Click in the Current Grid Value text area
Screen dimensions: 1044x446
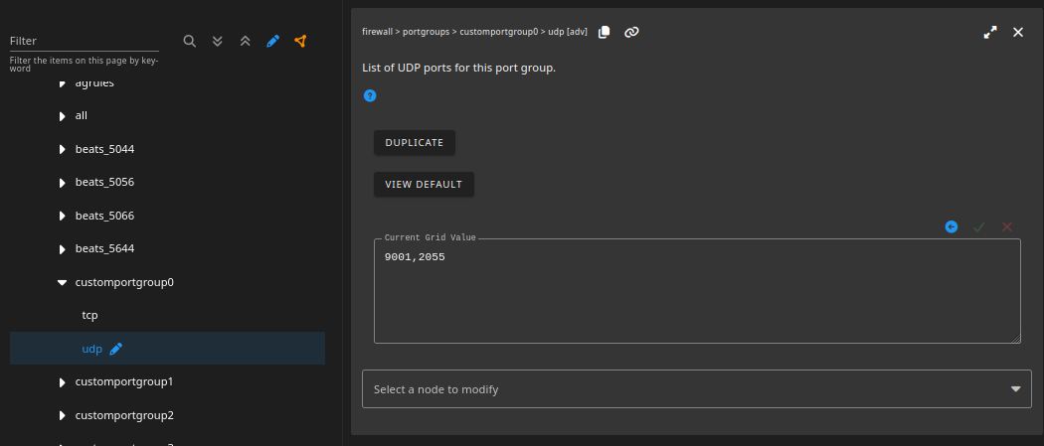tap(696, 298)
